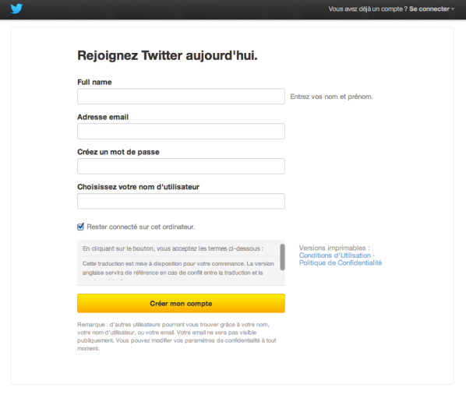
Task: Click the nom d'utilisateur input field
Action: 181,202
